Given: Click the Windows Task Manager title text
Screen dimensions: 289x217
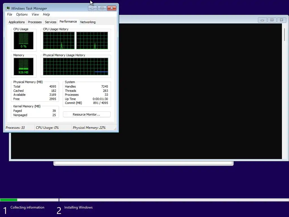Looking at the screenshot, I should click(29, 8).
